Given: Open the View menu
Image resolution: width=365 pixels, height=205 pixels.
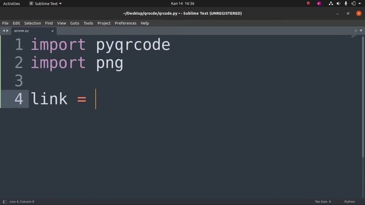Looking at the screenshot, I should click(62, 23).
